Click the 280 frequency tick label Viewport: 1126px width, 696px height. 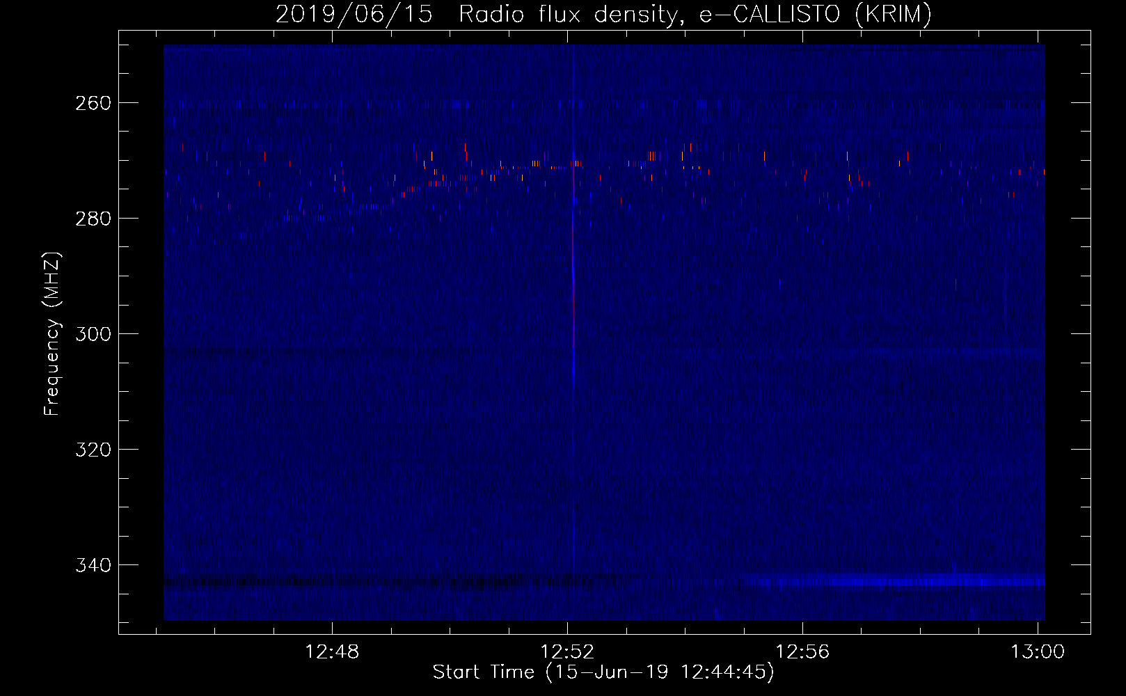pyautogui.click(x=93, y=219)
